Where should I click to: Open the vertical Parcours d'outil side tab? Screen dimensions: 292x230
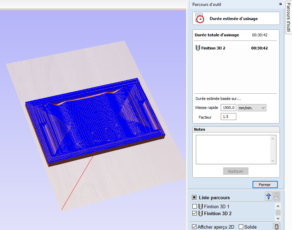[289, 17]
